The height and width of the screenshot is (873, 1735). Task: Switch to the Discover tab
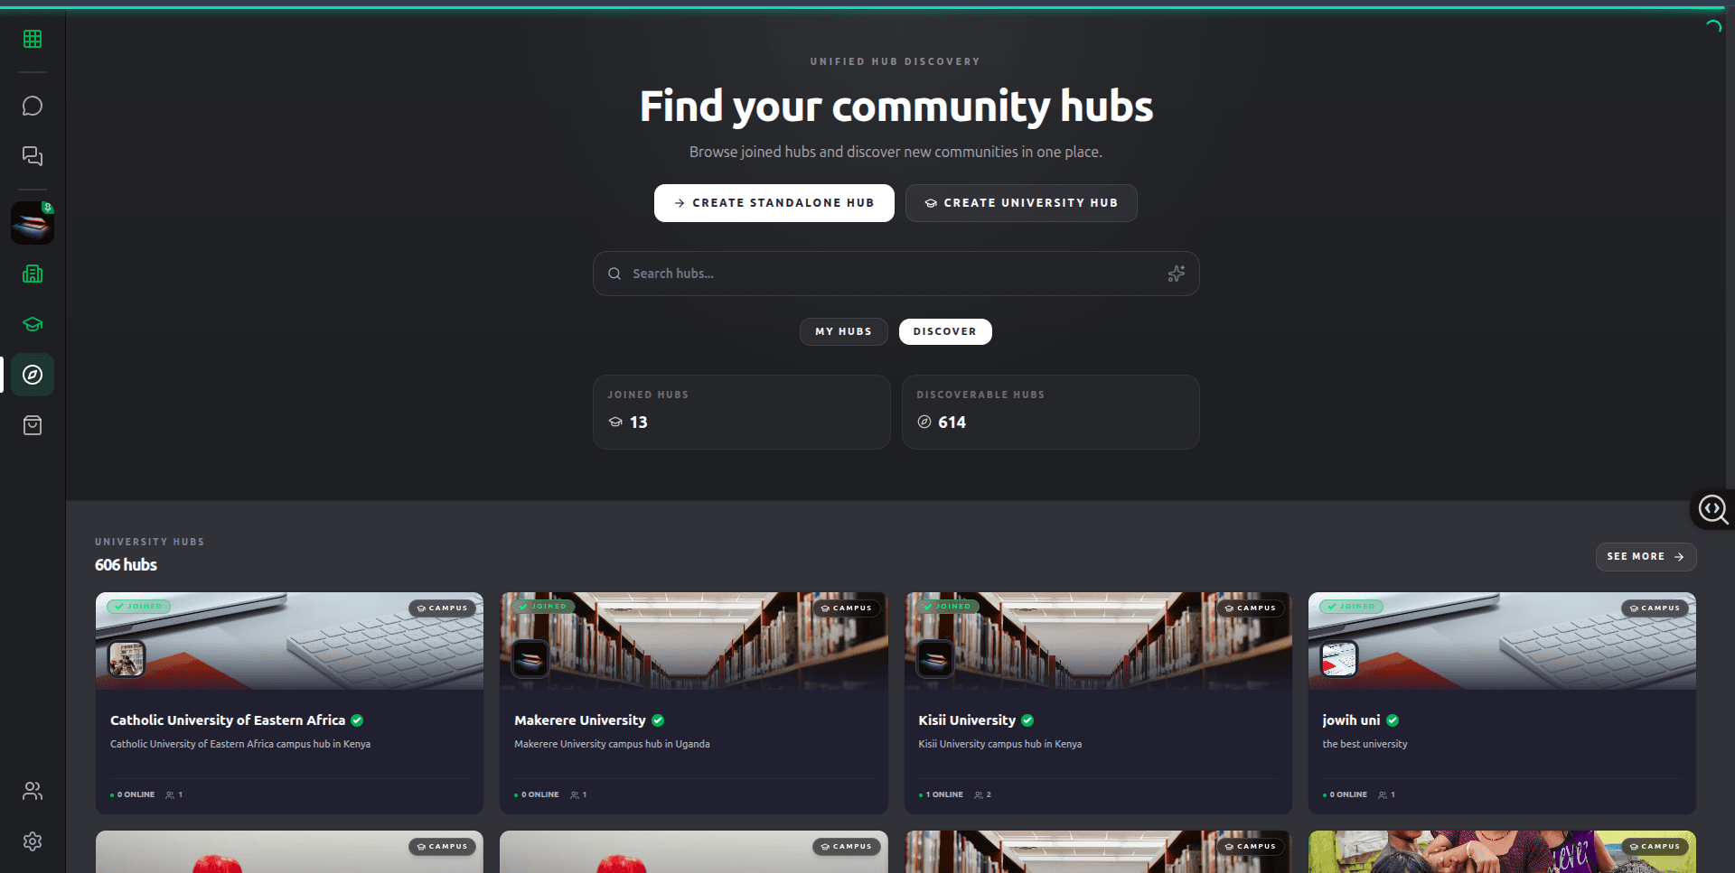945,331
